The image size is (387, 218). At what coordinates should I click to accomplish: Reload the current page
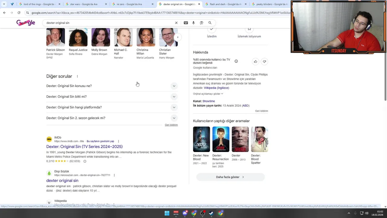coord(19,13)
